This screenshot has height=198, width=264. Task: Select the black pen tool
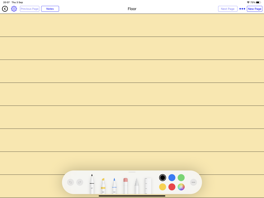[x=92, y=184]
